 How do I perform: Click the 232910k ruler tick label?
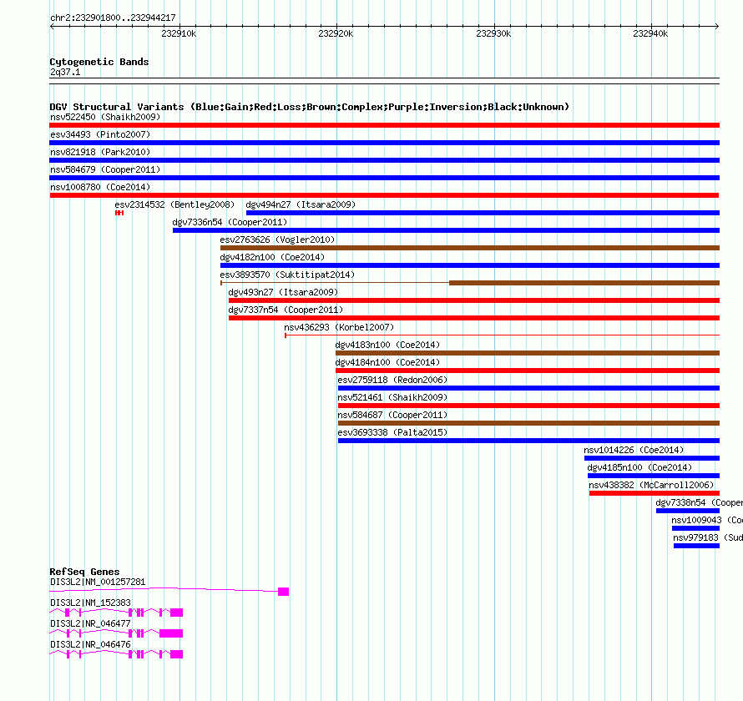pyautogui.click(x=179, y=33)
